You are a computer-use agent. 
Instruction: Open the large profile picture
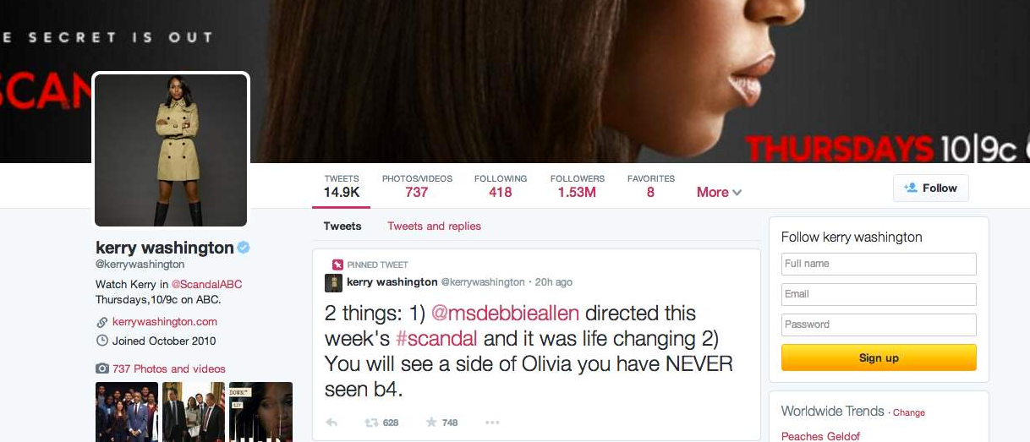(171, 150)
